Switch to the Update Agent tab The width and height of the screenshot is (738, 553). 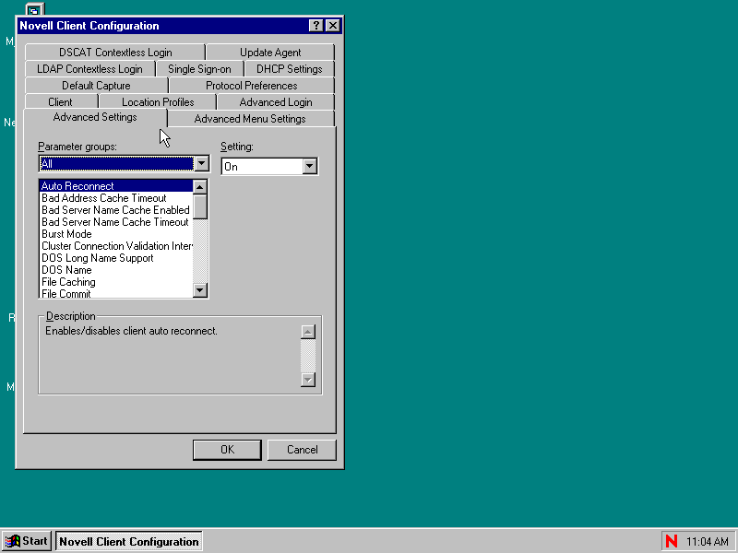tap(270, 53)
